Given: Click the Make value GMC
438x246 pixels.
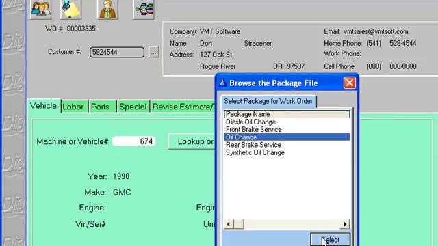Looking at the screenshot, I should pos(122,192).
